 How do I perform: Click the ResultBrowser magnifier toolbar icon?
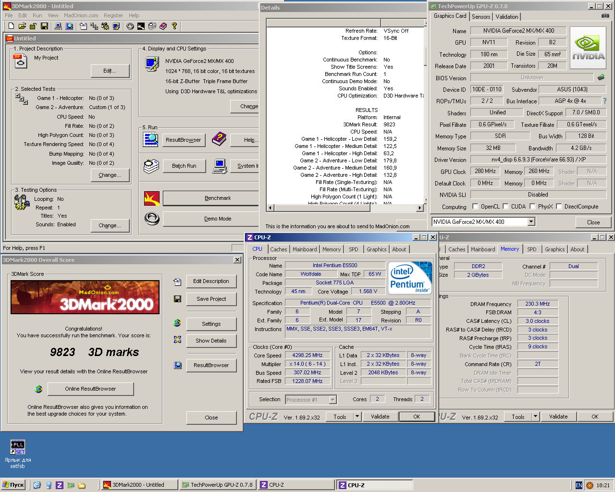click(69, 26)
